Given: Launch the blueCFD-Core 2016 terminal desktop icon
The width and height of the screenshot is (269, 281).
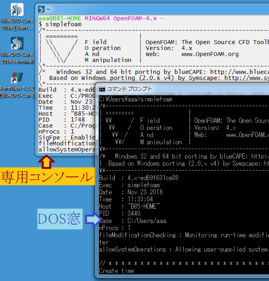Looking at the screenshot, I should pos(17,51).
